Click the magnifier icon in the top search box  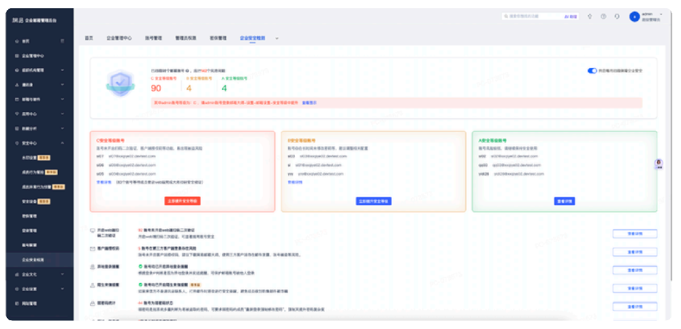[x=506, y=16]
